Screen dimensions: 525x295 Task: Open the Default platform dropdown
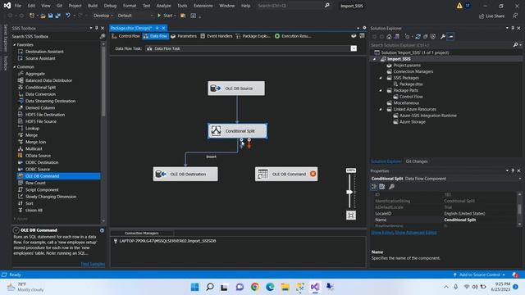[135, 16]
